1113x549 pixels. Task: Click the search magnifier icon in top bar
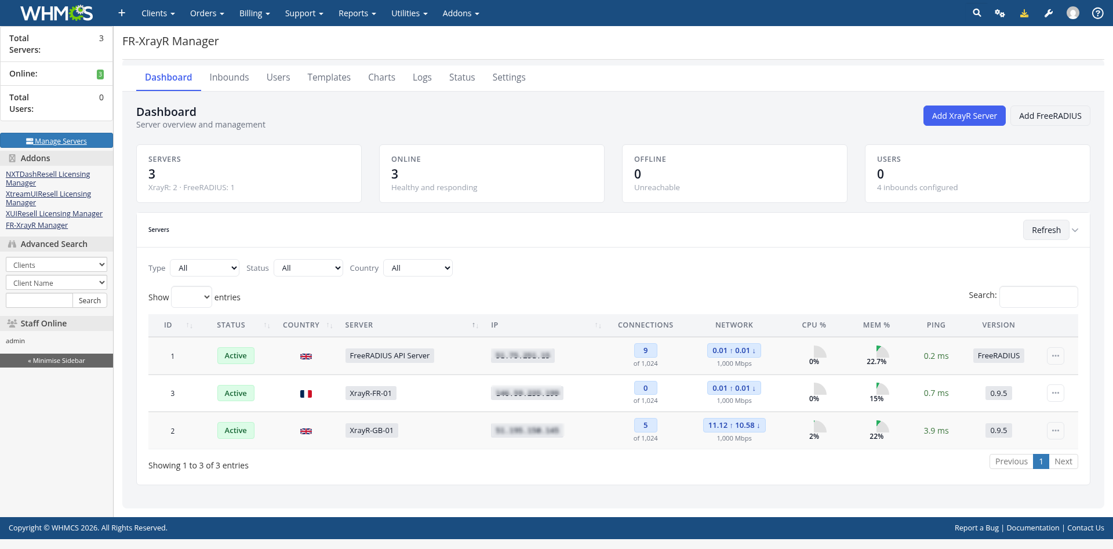tap(977, 13)
